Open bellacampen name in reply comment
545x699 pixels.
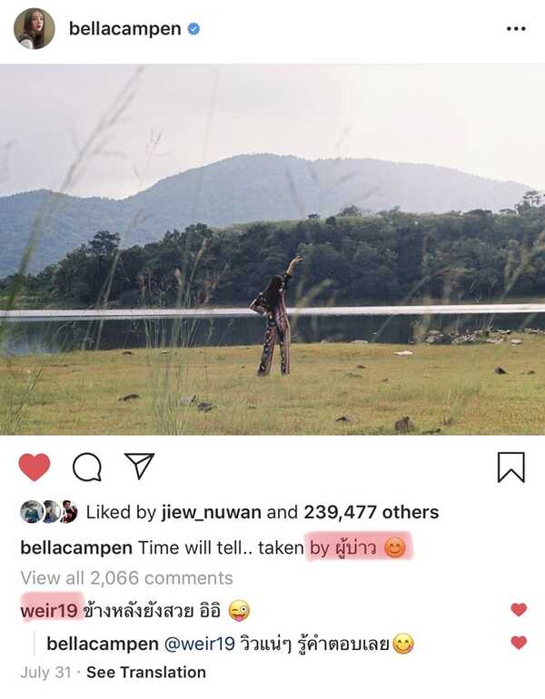coord(103,645)
